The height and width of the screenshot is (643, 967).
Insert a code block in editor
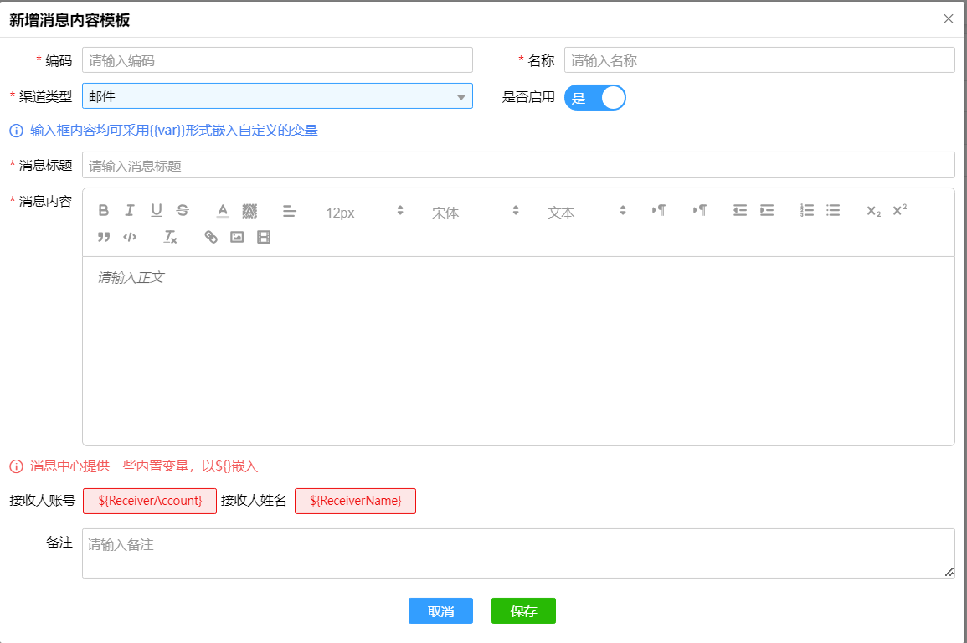130,238
